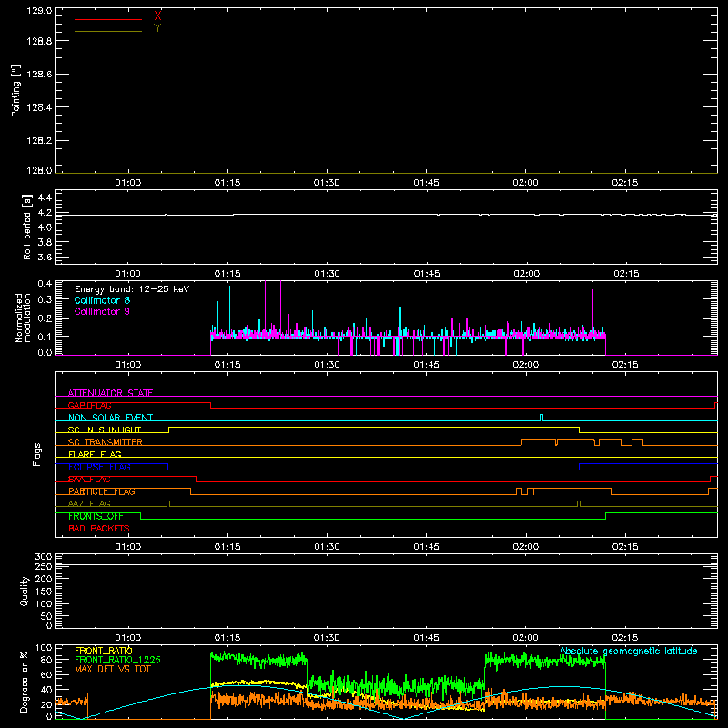The width and height of the screenshot is (728, 728).
Task: Select the Normalized modulation axis title
Action: 23,318
